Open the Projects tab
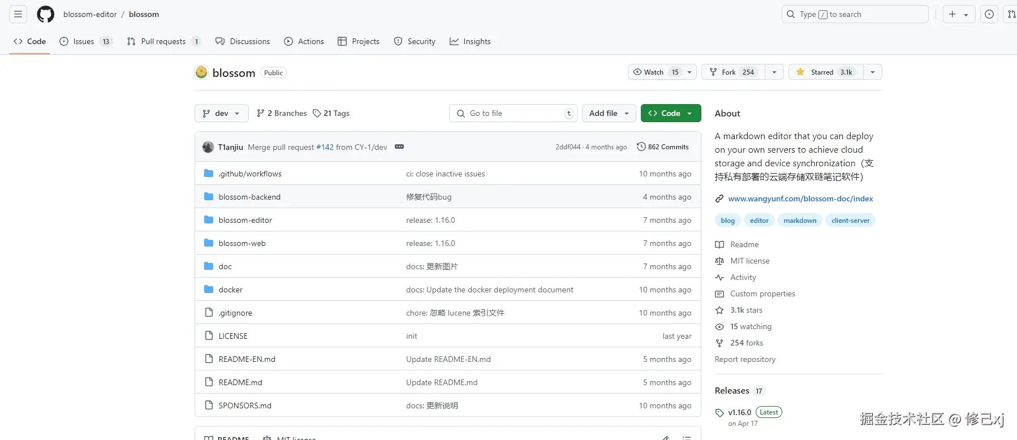Image resolution: width=1017 pixels, height=440 pixels. tap(359, 41)
